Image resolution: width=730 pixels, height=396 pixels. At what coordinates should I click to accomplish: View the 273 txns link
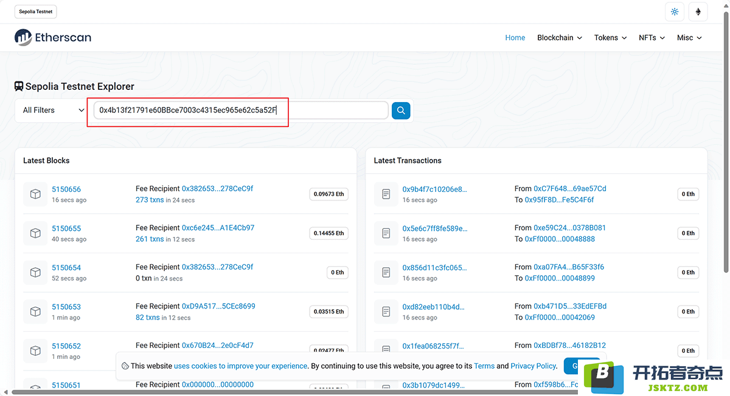coord(150,200)
